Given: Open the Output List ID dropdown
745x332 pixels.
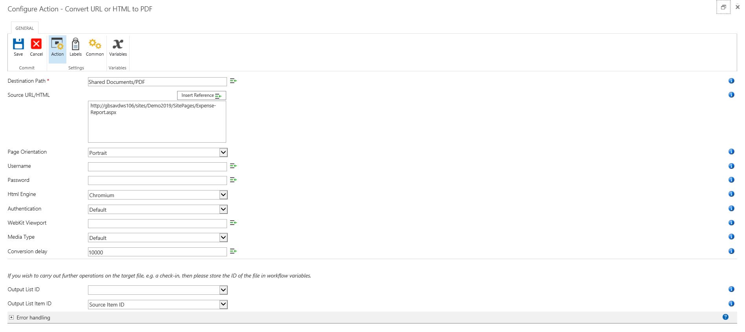Looking at the screenshot, I should click(157, 290).
